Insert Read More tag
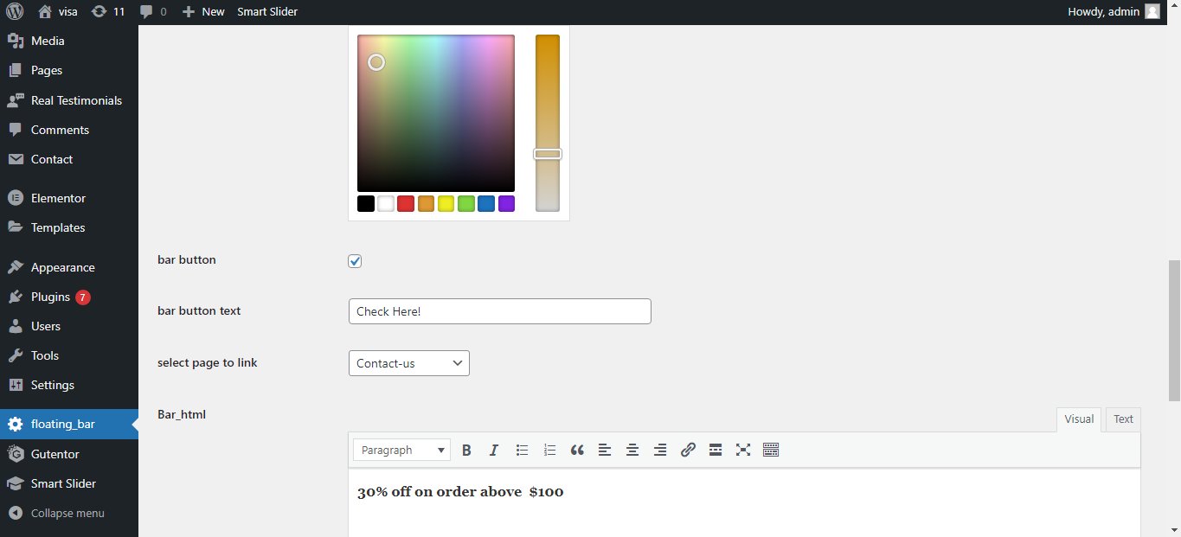This screenshot has width=1181, height=537. tap(716, 450)
